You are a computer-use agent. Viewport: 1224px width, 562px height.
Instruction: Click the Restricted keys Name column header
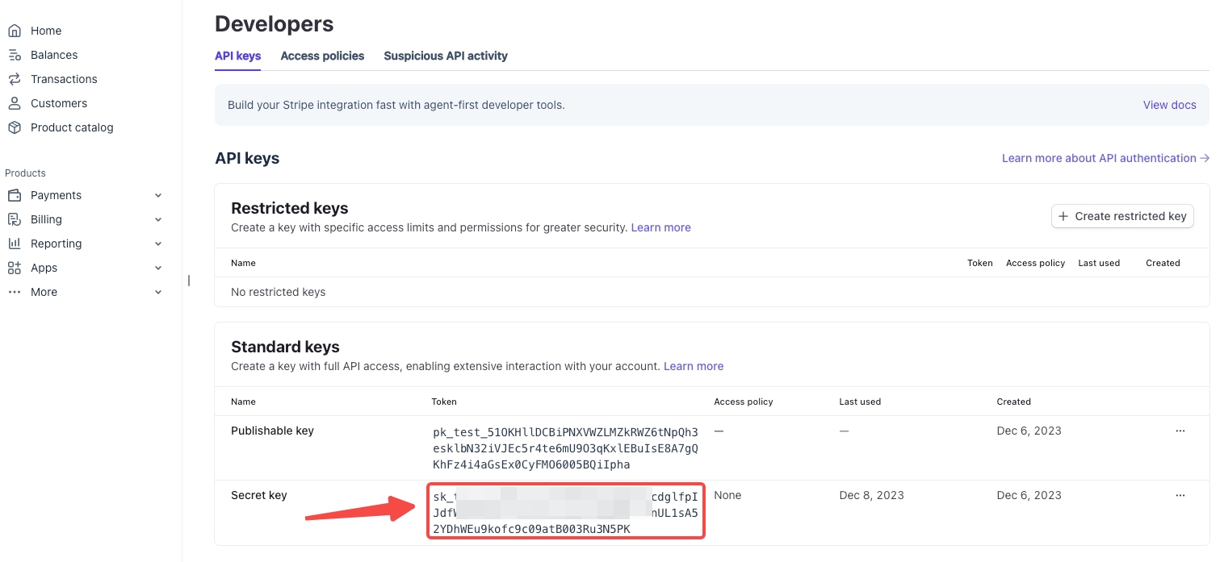pos(243,263)
